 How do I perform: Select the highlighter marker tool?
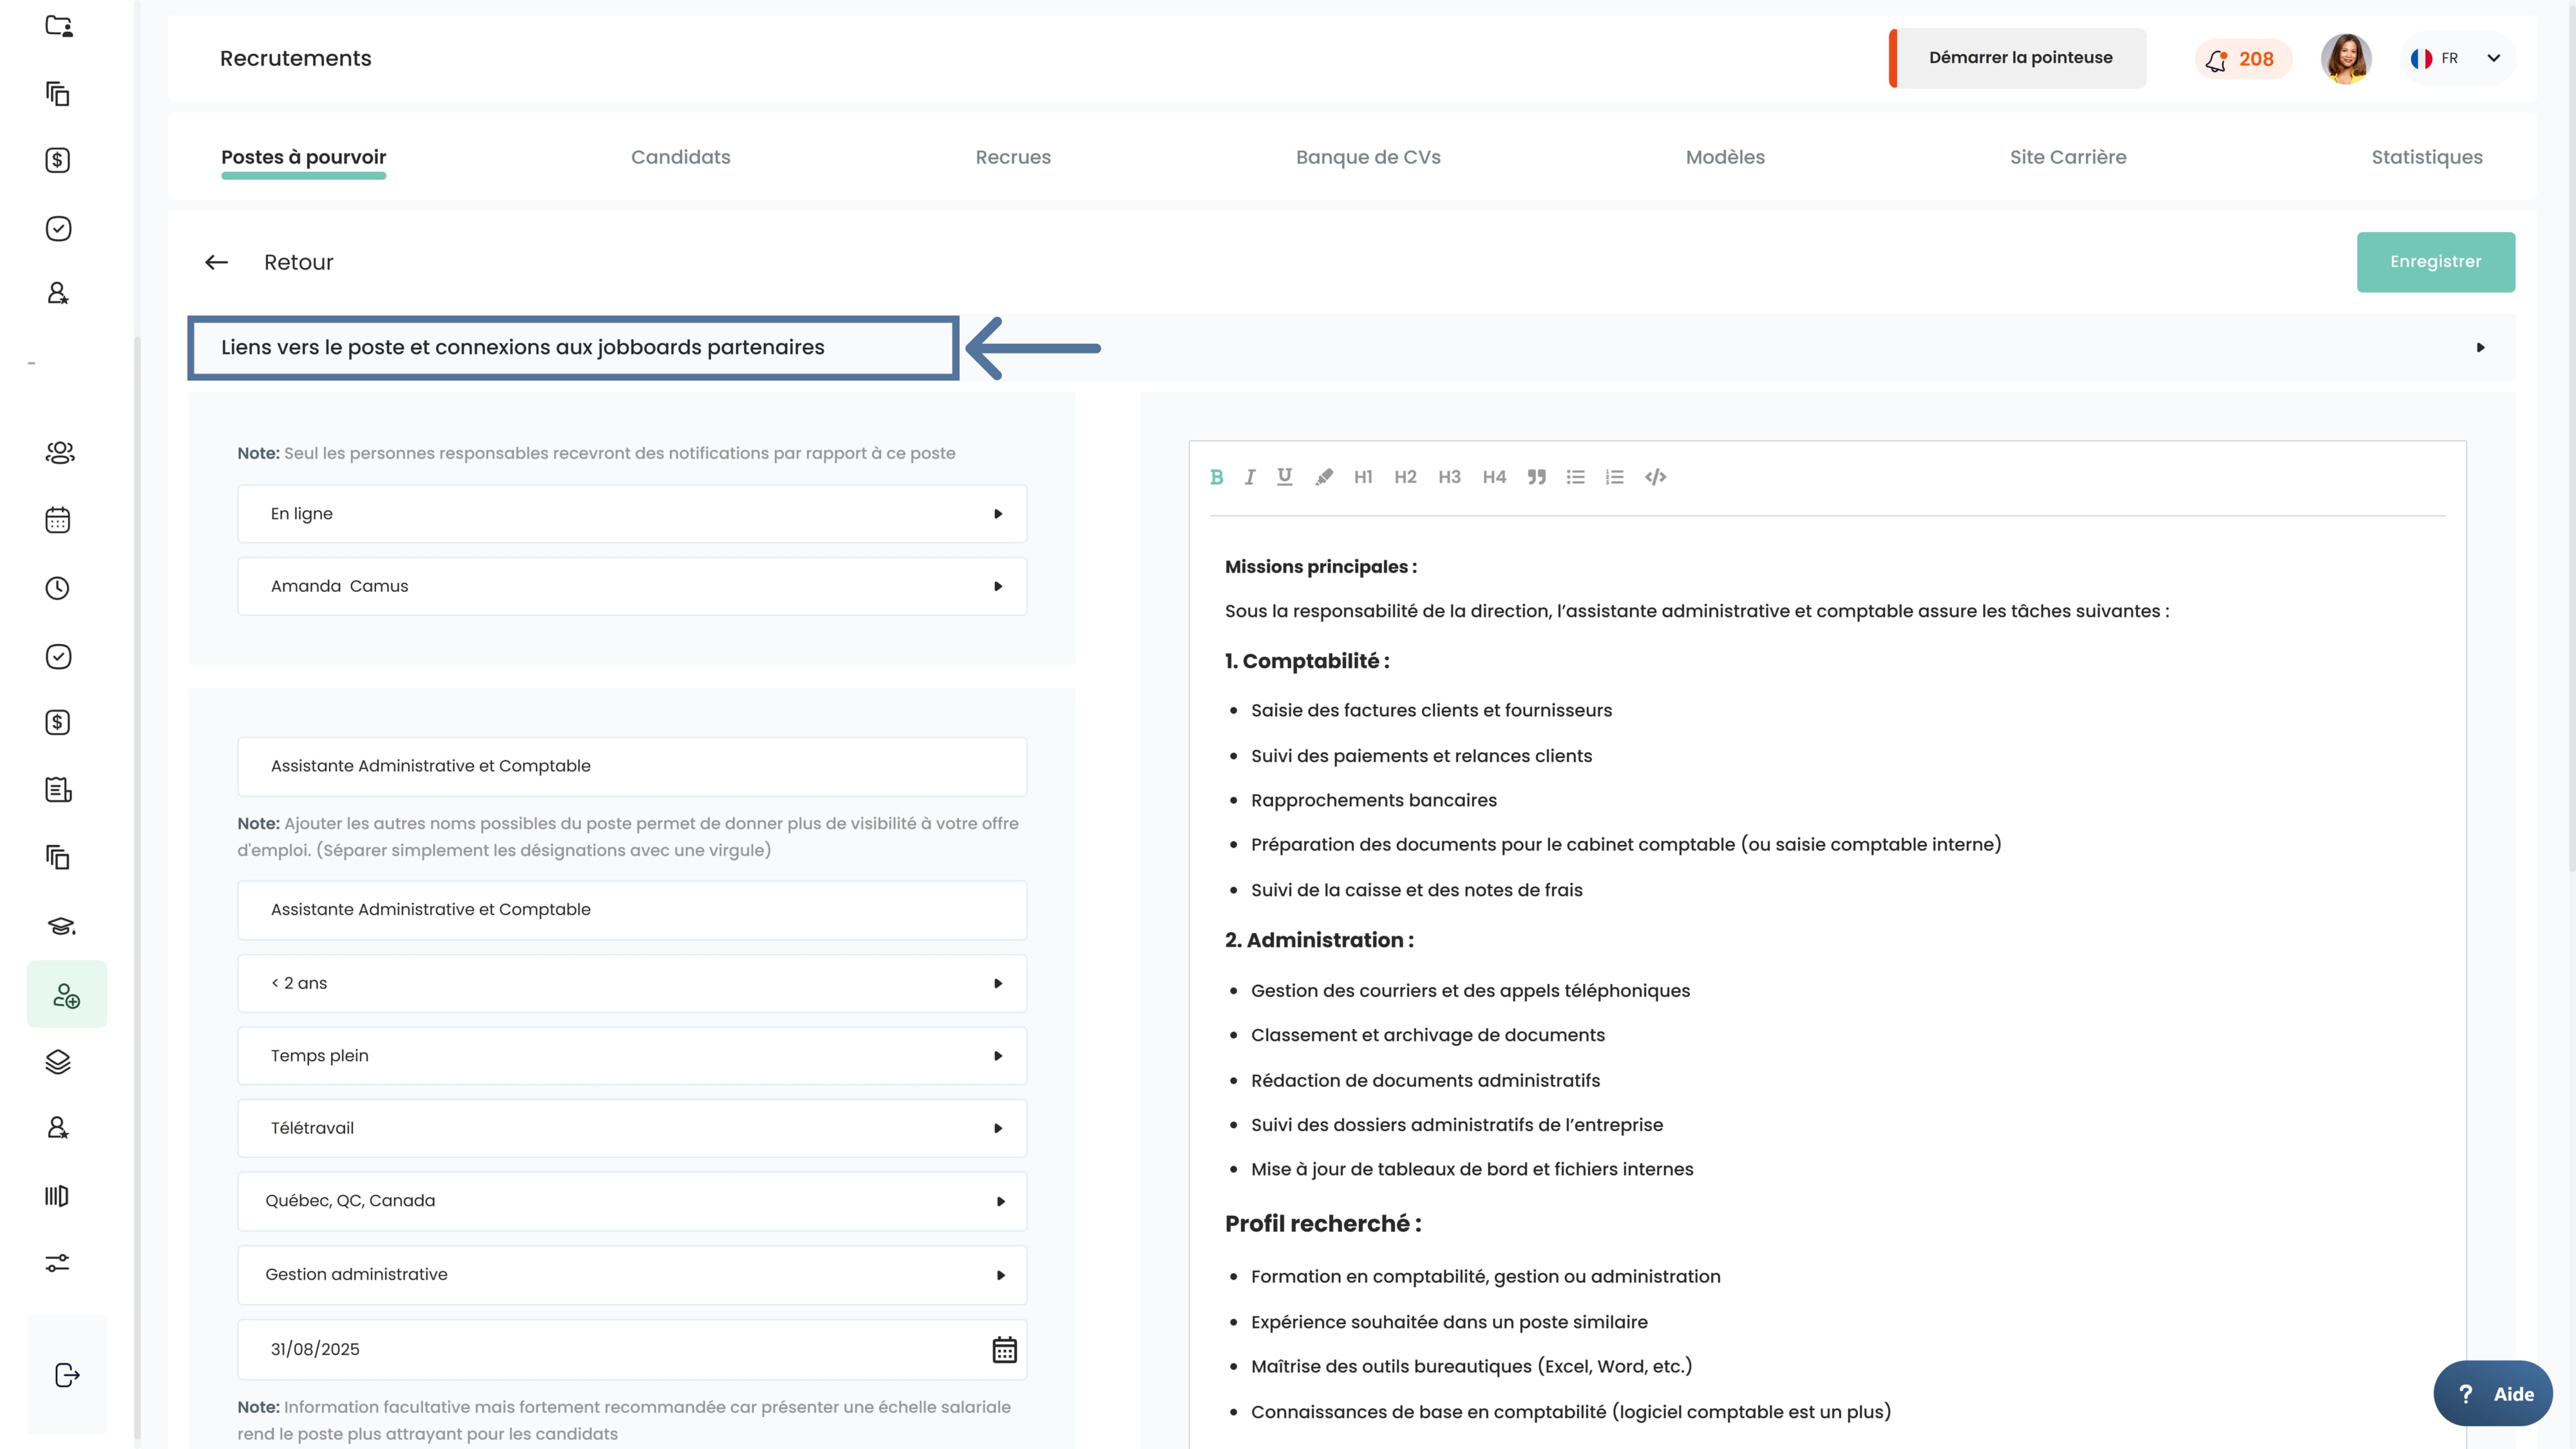pos(1324,477)
